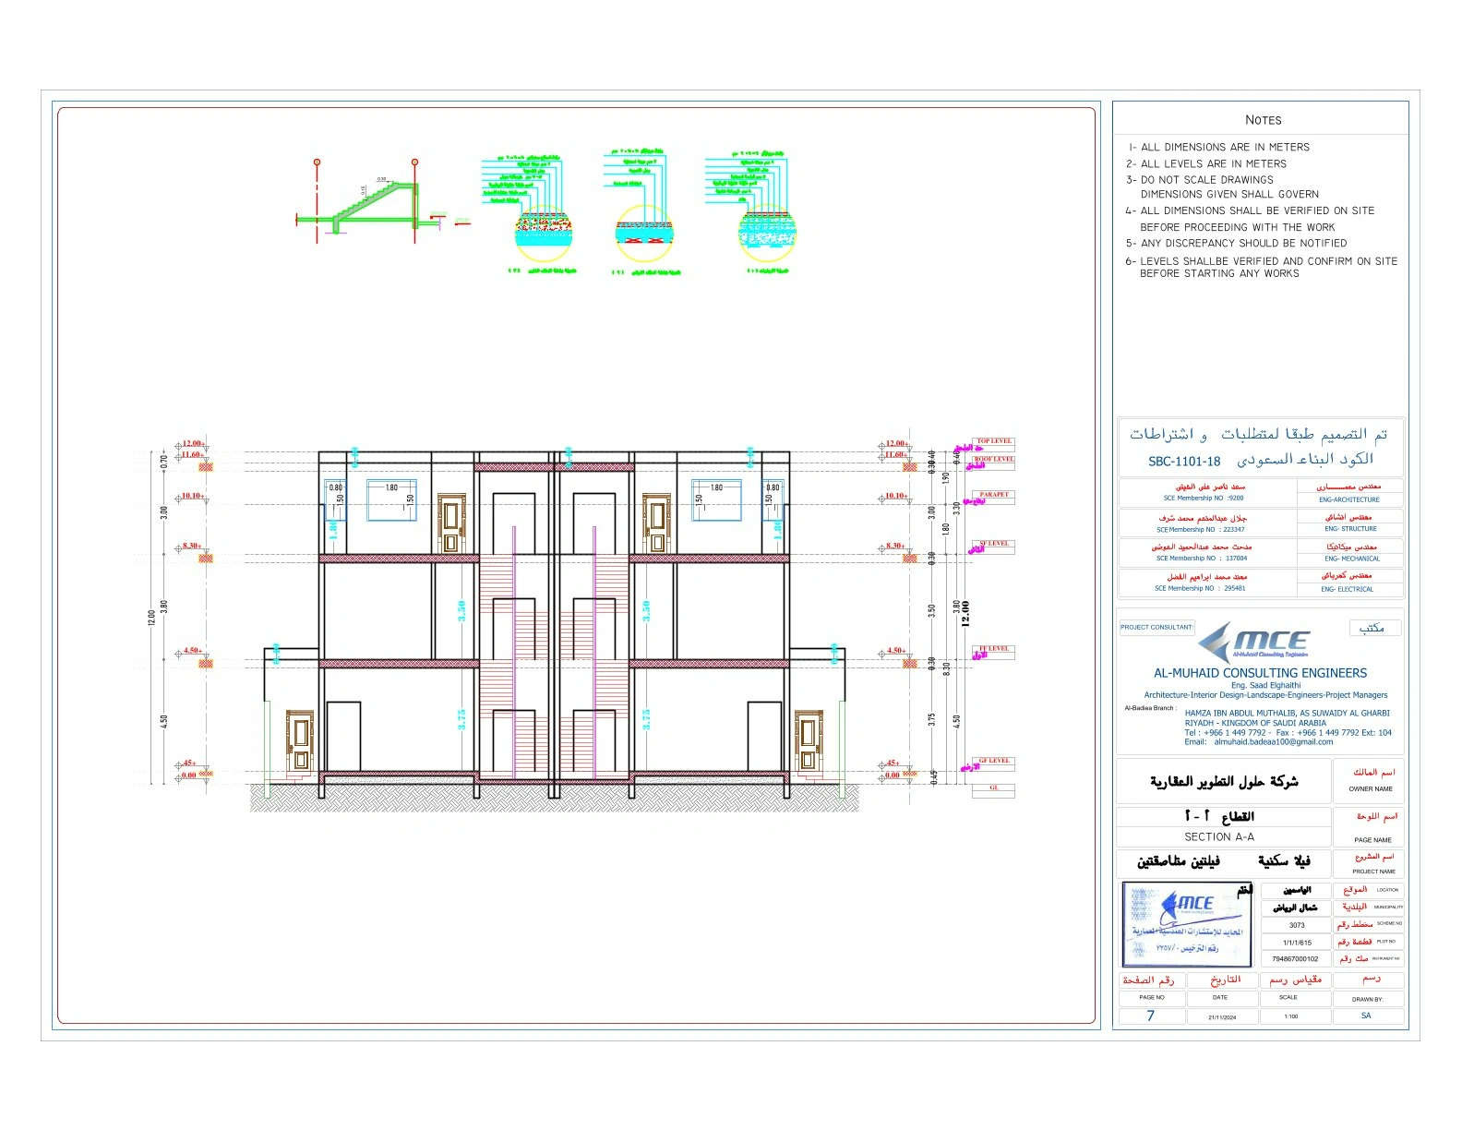Screen dimensions: 1462x1130
Task: Select the rightmost circular floor layer detail
Action: pos(766,233)
